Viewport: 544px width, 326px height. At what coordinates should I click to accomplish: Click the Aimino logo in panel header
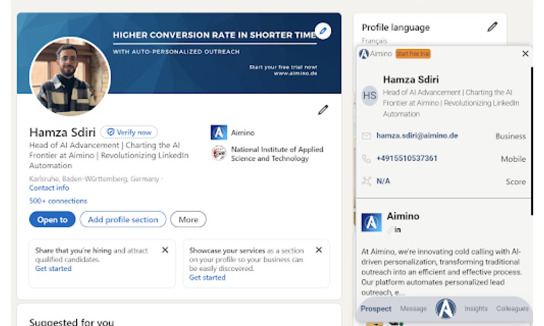(x=363, y=54)
